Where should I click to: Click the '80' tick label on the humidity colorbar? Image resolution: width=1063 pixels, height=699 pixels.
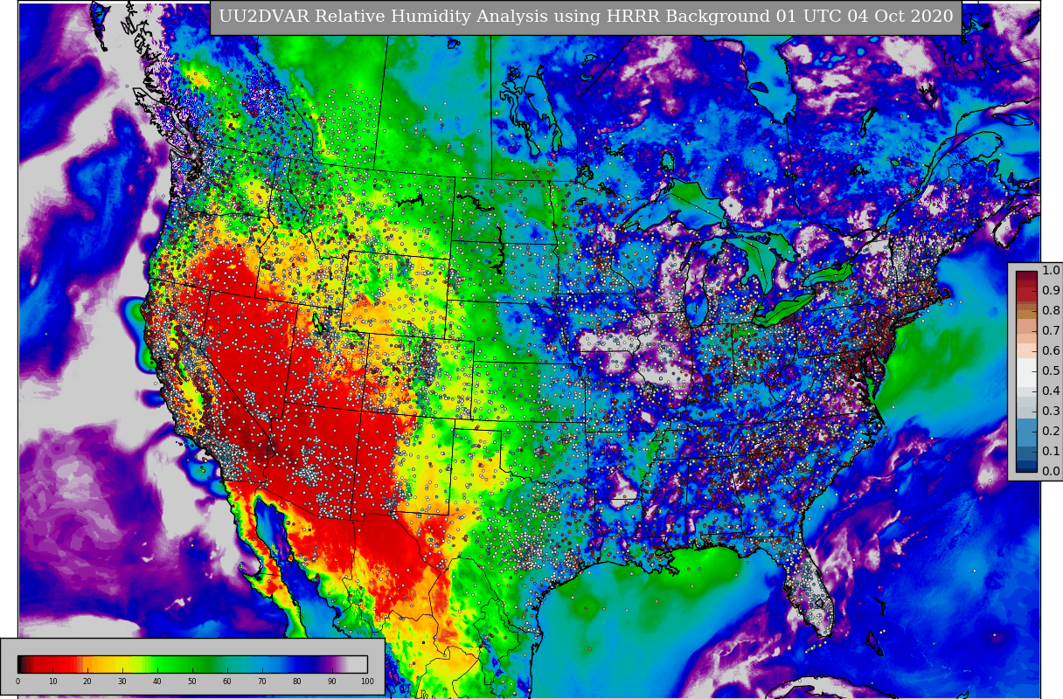297,681
